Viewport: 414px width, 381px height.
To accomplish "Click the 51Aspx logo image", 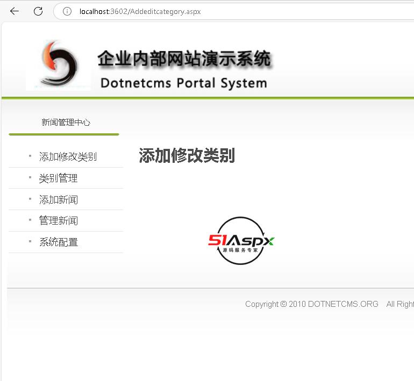I will [x=241, y=241].
